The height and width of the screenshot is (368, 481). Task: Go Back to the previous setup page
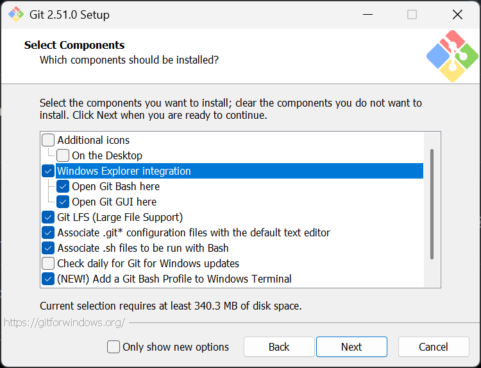(x=279, y=347)
